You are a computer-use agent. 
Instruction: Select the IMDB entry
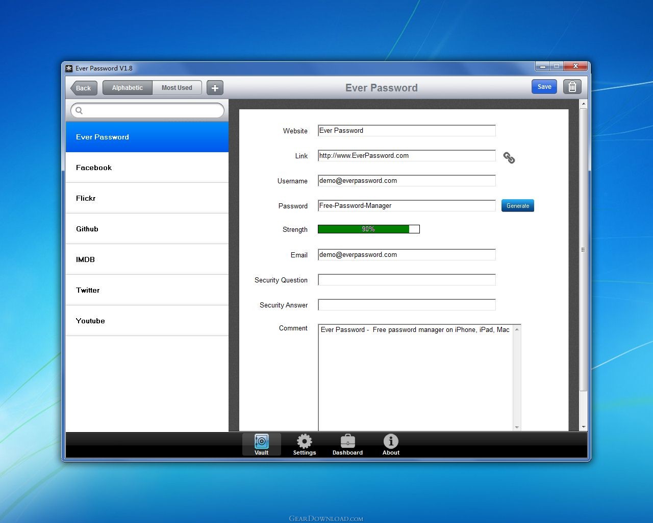[x=147, y=259]
